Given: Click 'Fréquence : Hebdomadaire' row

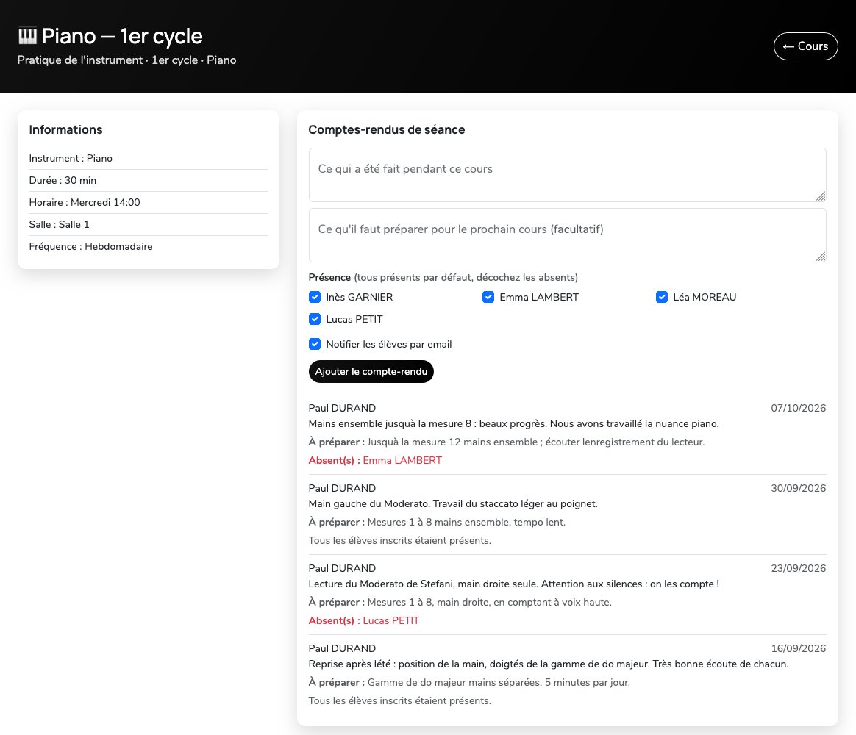Looking at the screenshot, I should click(x=149, y=247).
